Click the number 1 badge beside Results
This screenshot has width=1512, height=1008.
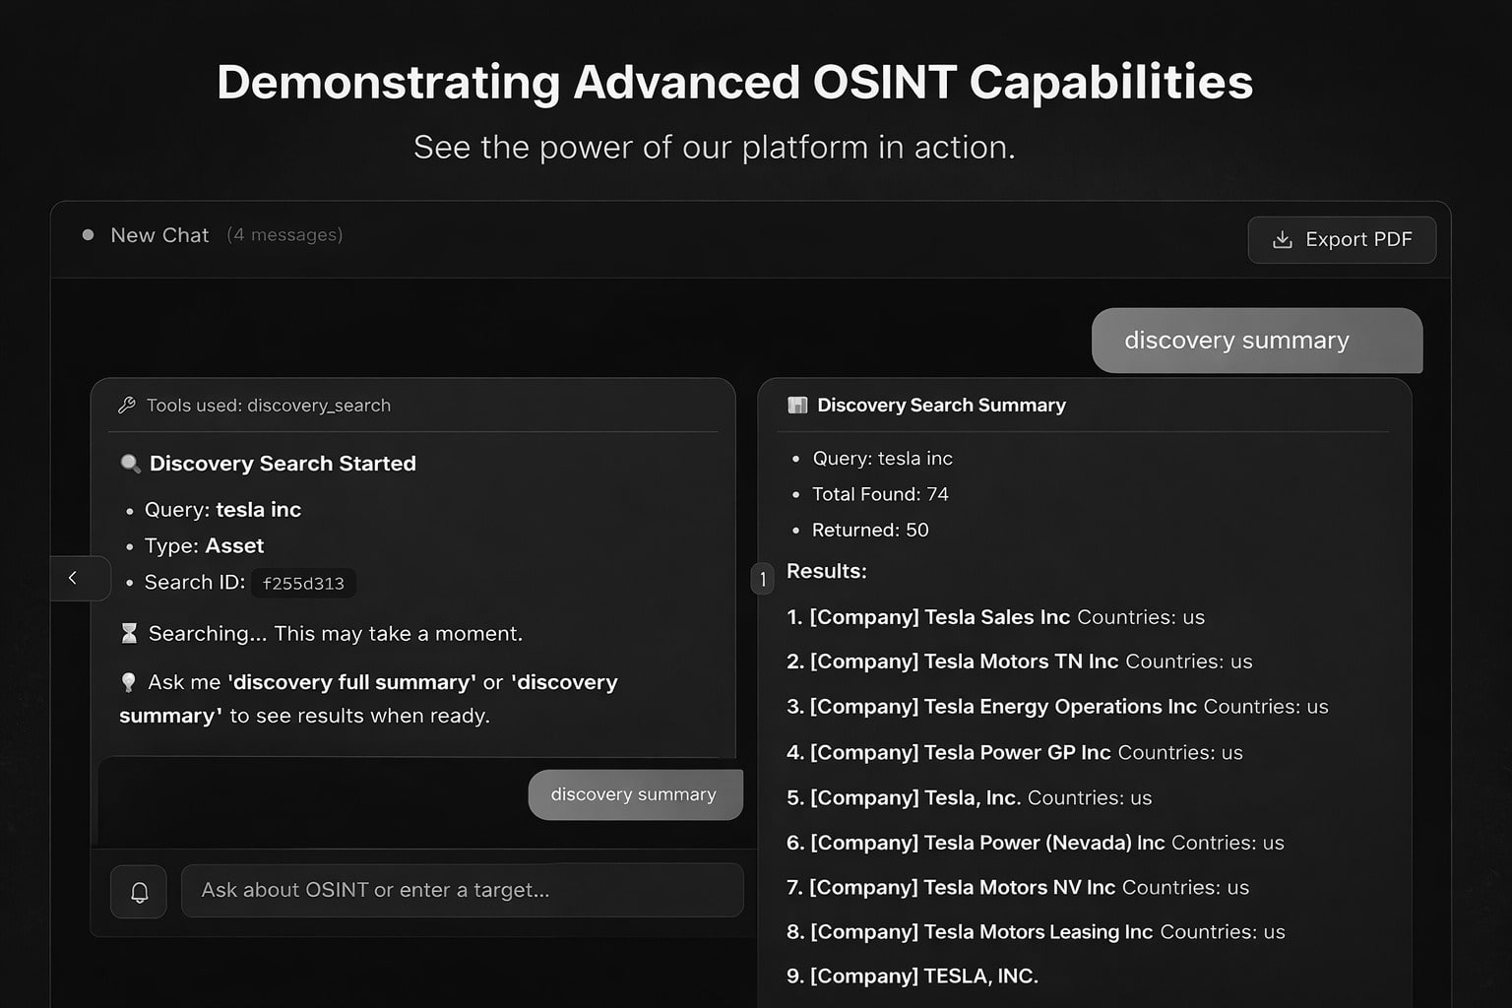pyautogui.click(x=762, y=579)
